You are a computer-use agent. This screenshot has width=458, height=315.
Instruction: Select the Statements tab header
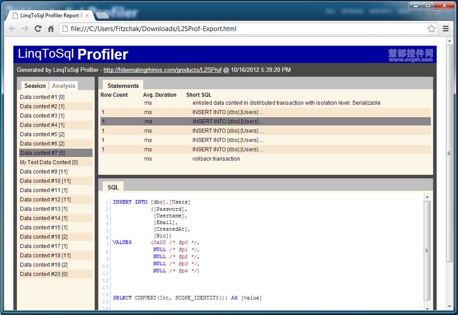(x=123, y=86)
